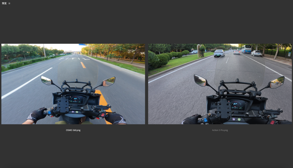Click the OSMO 360.png file name label

73,130
